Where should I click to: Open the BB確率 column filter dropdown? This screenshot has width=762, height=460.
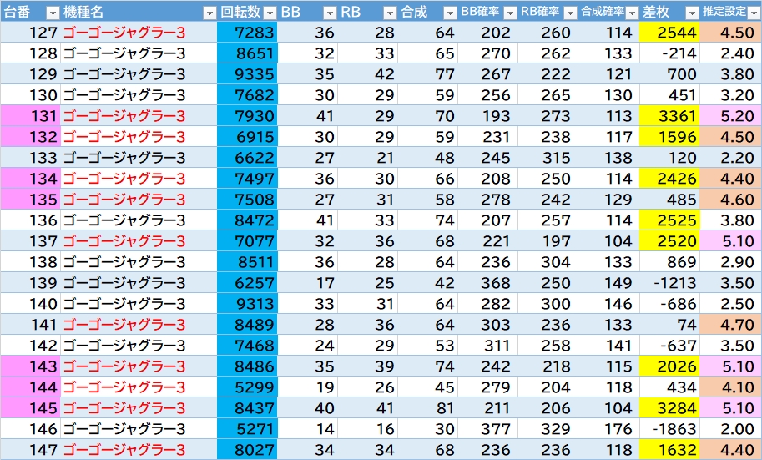click(x=510, y=13)
